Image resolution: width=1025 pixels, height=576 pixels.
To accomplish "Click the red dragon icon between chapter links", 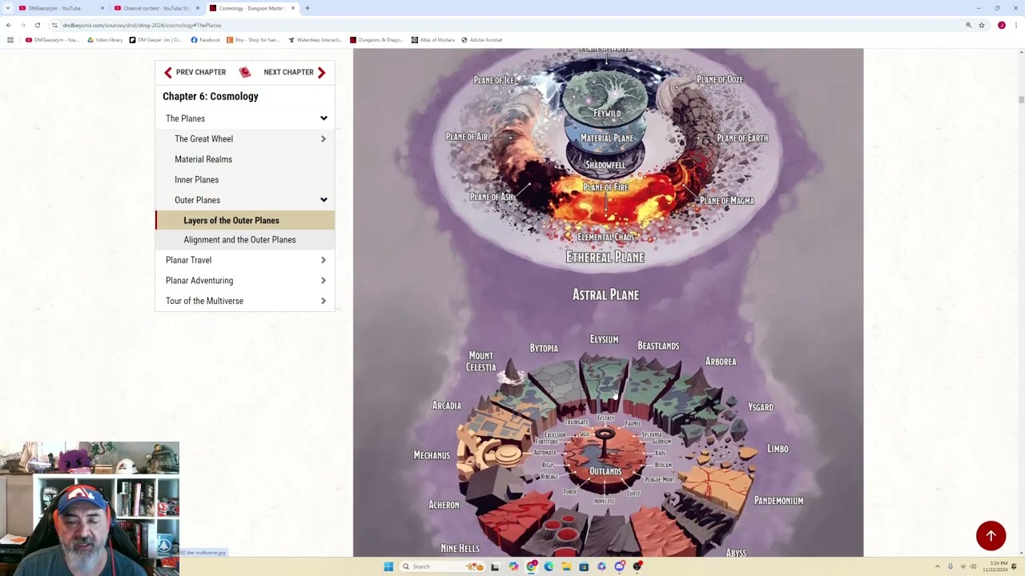I will tap(245, 73).
